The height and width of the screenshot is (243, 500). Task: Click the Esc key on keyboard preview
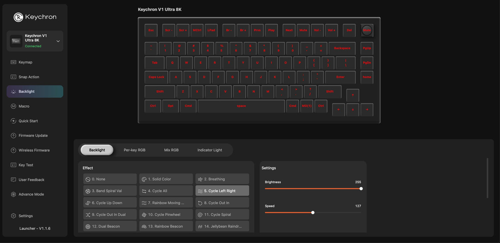point(151,30)
